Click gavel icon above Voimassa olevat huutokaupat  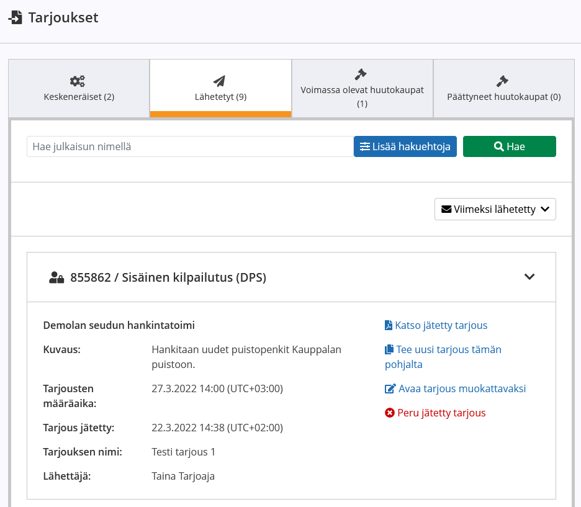361,74
